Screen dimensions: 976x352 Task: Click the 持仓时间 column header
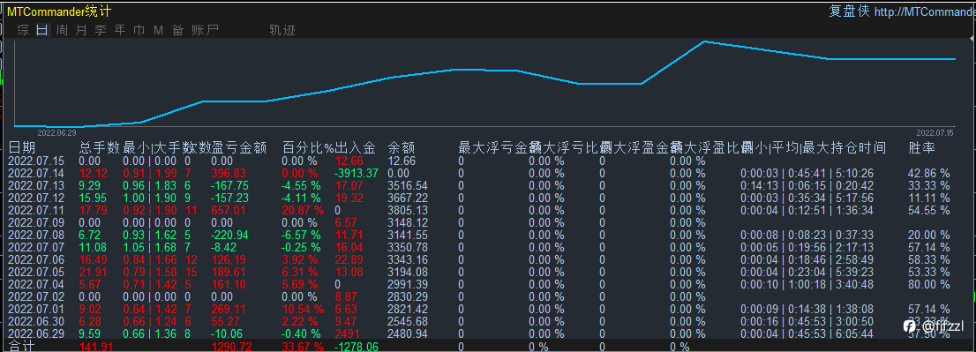859,148
